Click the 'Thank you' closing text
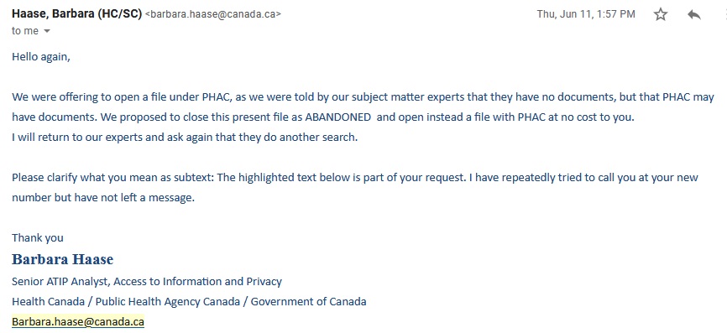 coord(38,238)
